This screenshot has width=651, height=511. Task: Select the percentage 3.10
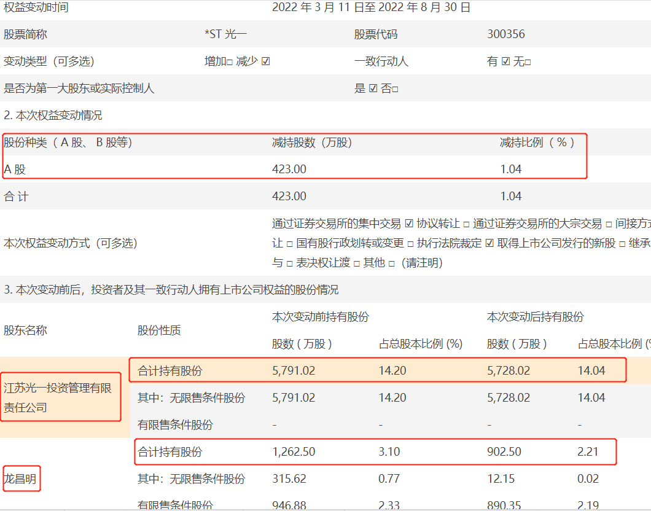pos(389,451)
